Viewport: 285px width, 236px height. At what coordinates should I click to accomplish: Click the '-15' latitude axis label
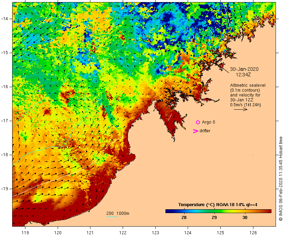[5, 53]
